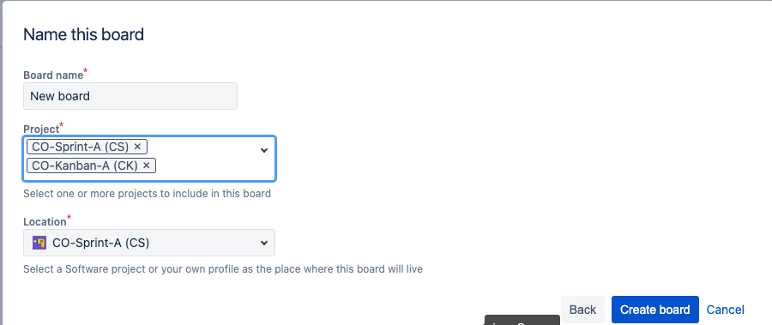Open Location selector showing CO-Sprint-A (CS)
Viewport: 772px width, 325px height.
(x=149, y=243)
